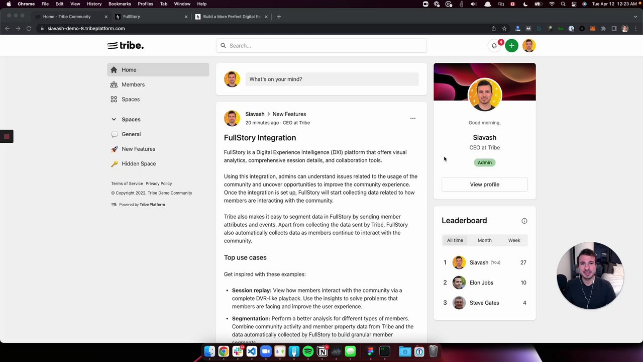
Task: Open Spotify from the dock
Action: 308,351
